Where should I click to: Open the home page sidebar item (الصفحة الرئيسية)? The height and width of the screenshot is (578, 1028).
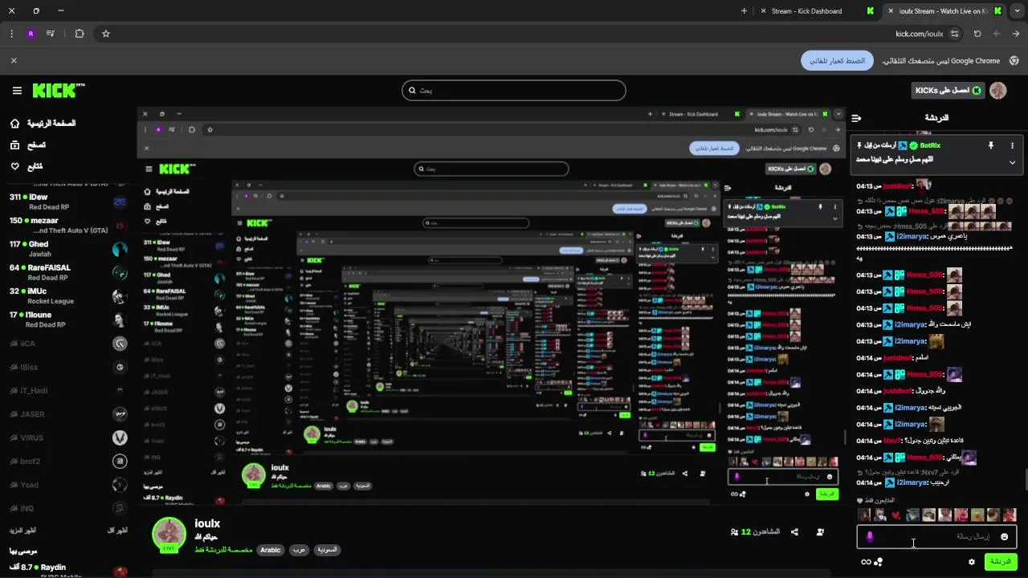tap(43, 124)
